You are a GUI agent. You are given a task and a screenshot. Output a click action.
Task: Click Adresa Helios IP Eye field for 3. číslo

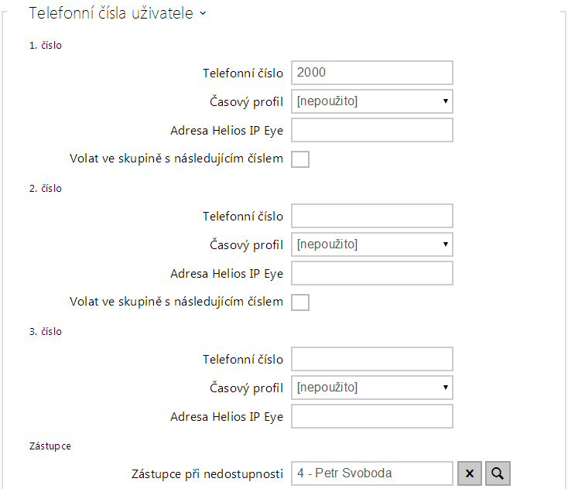[372, 416]
